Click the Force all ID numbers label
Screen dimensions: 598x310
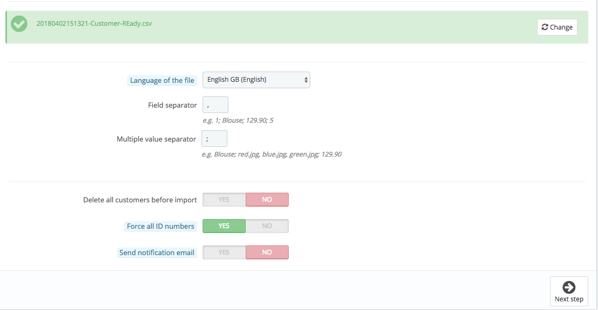pyautogui.click(x=161, y=226)
